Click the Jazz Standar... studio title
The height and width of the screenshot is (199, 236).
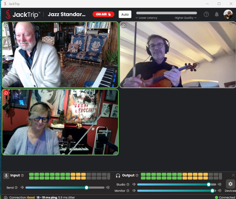(x=67, y=14)
